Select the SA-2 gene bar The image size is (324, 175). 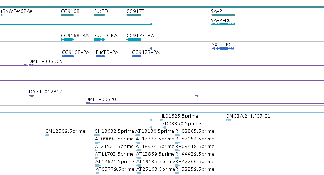[x=223, y=15]
